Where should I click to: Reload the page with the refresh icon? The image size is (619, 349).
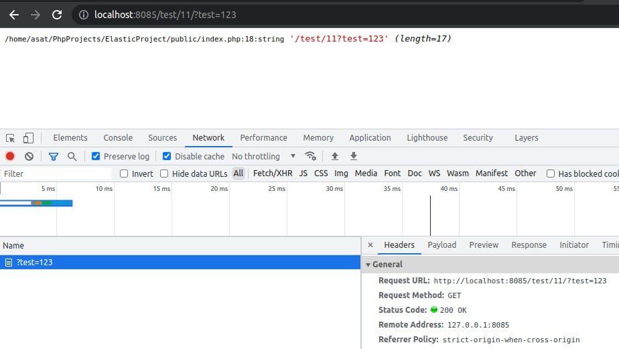click(x=57, y=15)
